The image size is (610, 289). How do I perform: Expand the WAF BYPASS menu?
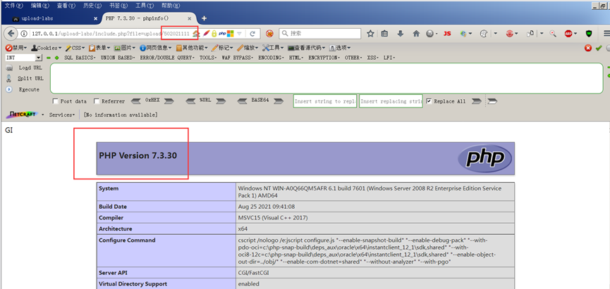click(x=238, y=58)
